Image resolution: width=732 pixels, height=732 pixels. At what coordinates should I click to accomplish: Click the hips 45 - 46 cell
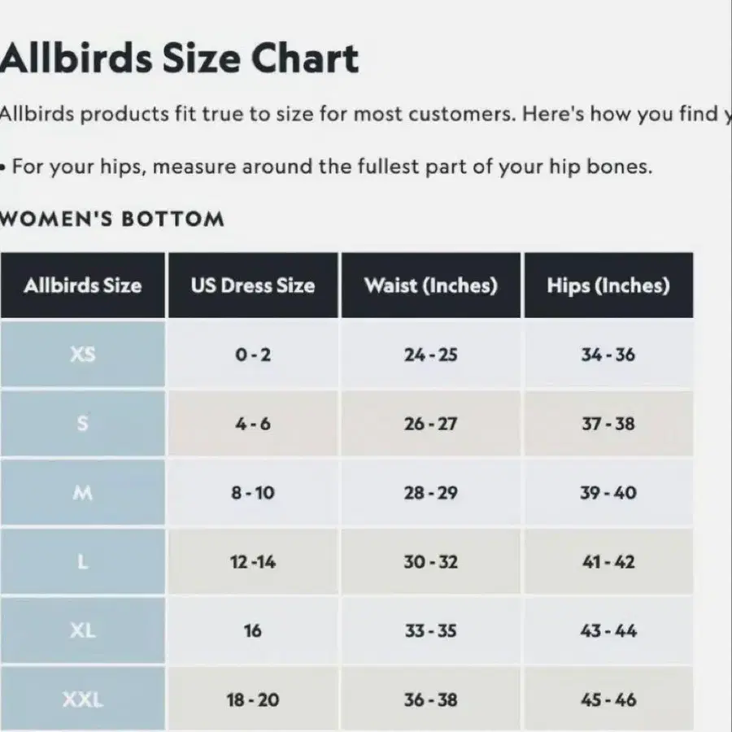pyautogui.click(x=608, y=699)
